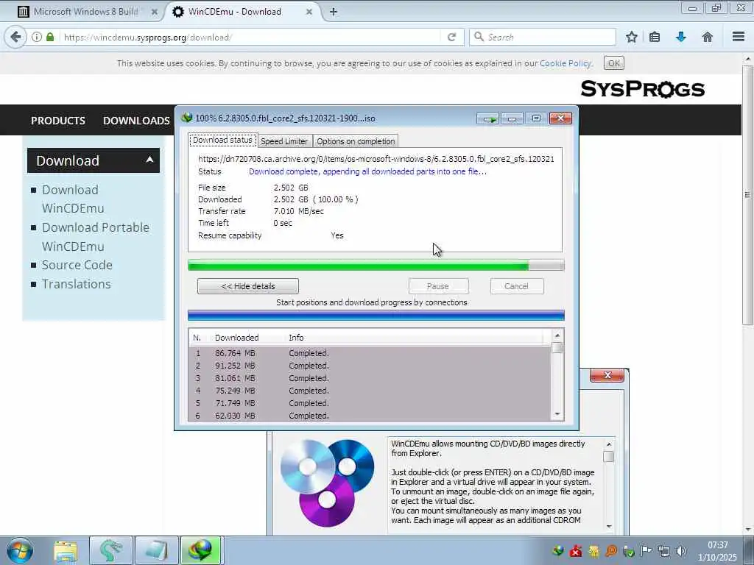Bookmark this page with the star icon
The height and width of the screenshot is (565, 754).
pos(631,37)
